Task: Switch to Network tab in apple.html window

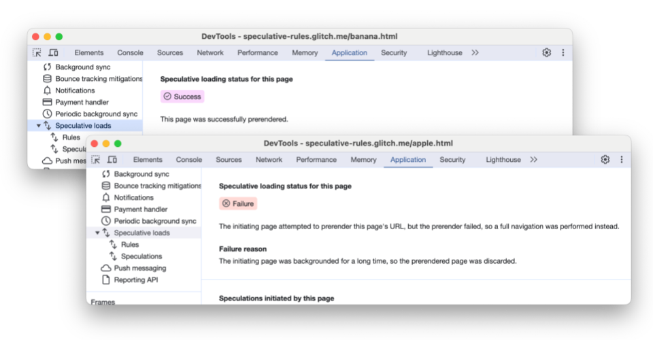Action: pyautogui.click(x=269, y=160)
